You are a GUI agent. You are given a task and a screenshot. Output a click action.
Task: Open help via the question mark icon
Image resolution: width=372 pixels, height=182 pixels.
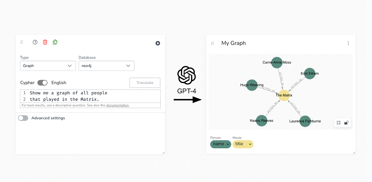pos(35,42)
